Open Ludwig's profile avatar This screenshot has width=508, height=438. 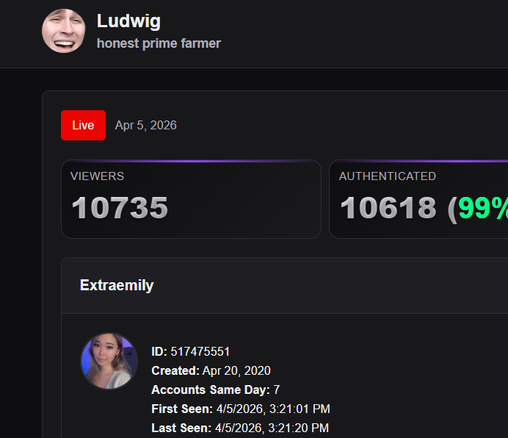coord(63,31)
